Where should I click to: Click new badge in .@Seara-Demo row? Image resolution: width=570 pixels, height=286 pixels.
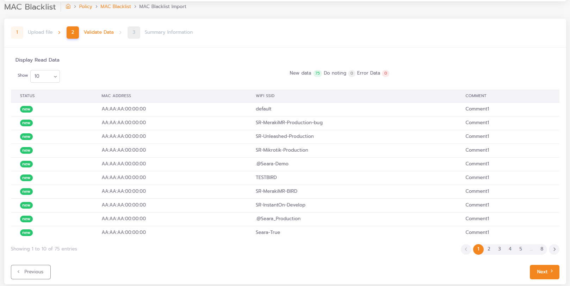(x=26, y=164)
